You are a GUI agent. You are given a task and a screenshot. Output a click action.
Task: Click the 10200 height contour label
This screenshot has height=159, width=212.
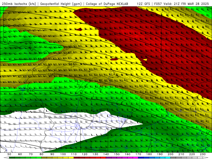click(x=5, y=26)
